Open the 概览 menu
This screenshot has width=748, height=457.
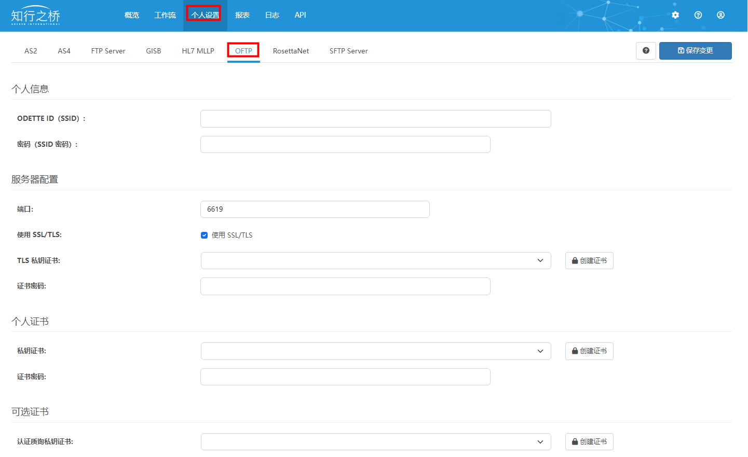[x=132, y=15]
